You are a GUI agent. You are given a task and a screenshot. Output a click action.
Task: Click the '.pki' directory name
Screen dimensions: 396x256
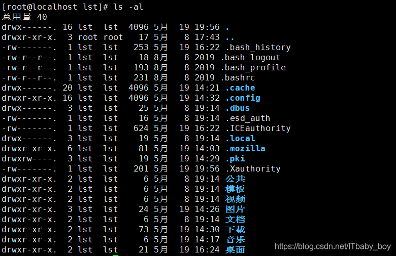click(x=235, y=158)
